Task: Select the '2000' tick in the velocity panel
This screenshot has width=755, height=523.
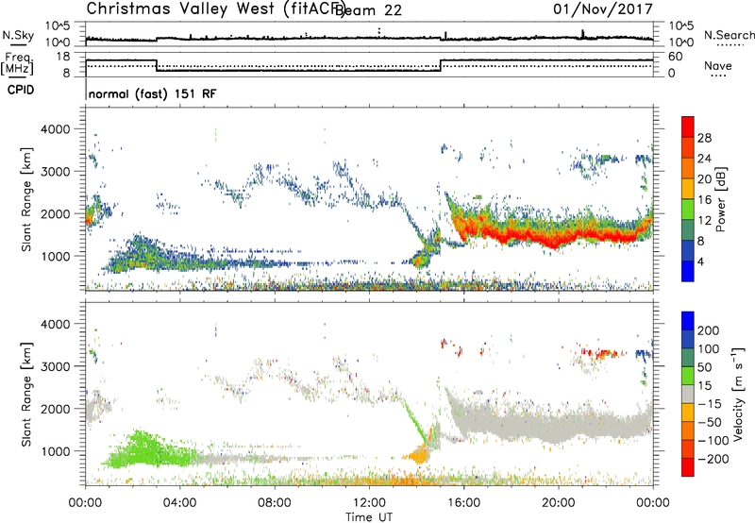Action: click(x=55, y=409)
